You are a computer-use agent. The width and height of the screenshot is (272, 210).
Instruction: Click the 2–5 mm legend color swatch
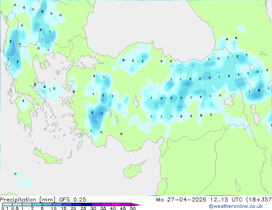[37, 204]
